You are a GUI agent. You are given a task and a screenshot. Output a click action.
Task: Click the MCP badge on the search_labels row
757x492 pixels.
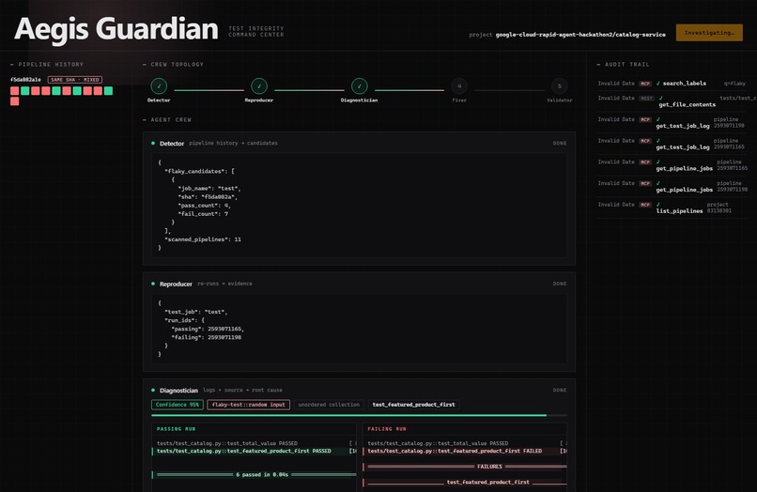(x=645, y=84)
